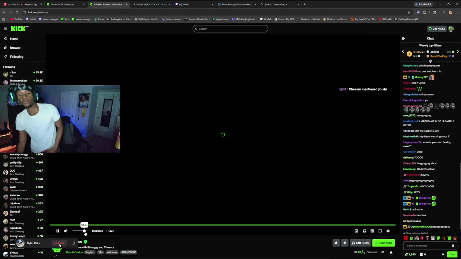The width and height of the screenshot is (461, 259).
Task: Jump to live using the LIVE indicator
Action: point(111,231)
